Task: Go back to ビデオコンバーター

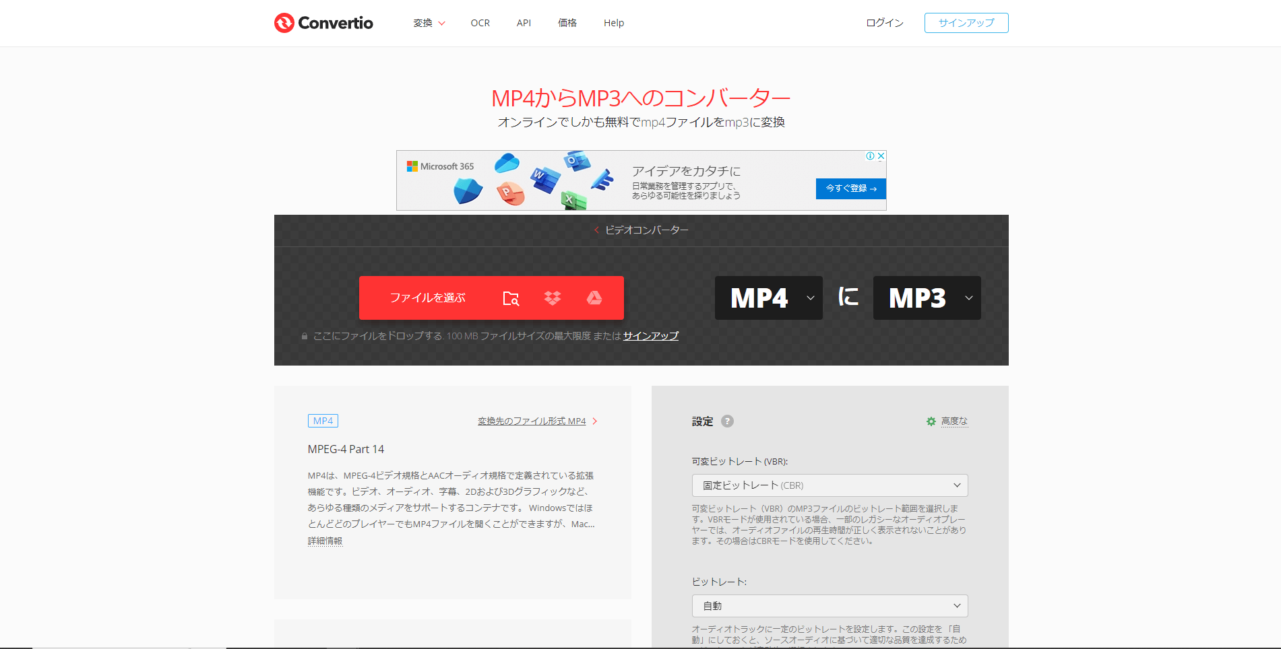Action: click(x=642, y=230)
